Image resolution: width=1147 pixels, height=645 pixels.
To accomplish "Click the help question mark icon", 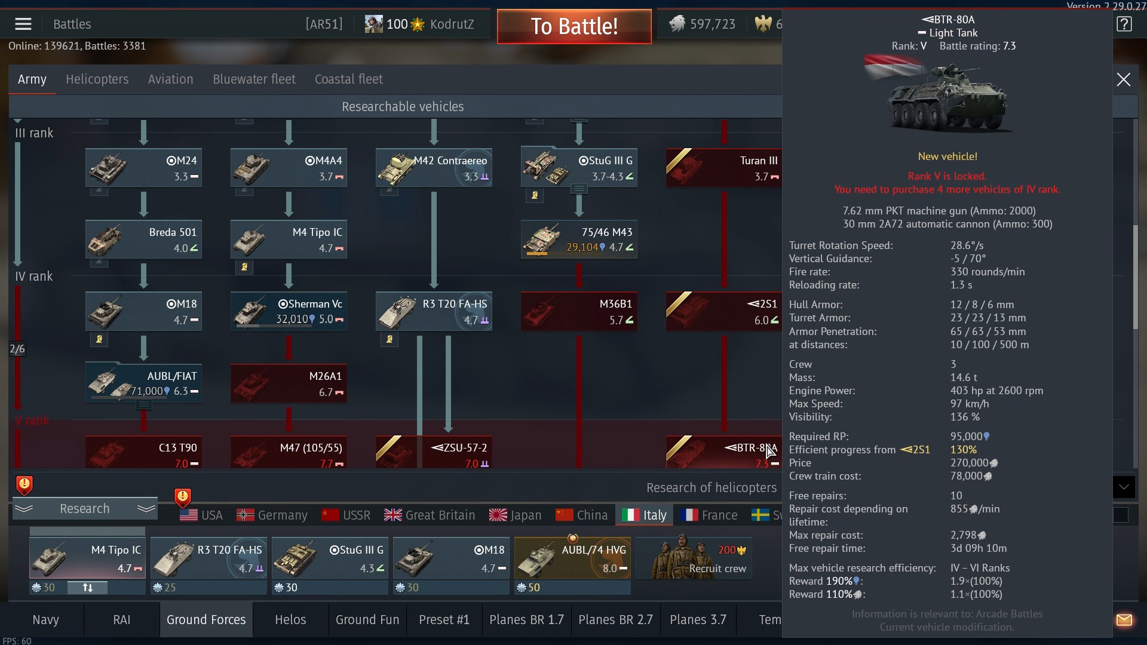I will coord(1124,24).
